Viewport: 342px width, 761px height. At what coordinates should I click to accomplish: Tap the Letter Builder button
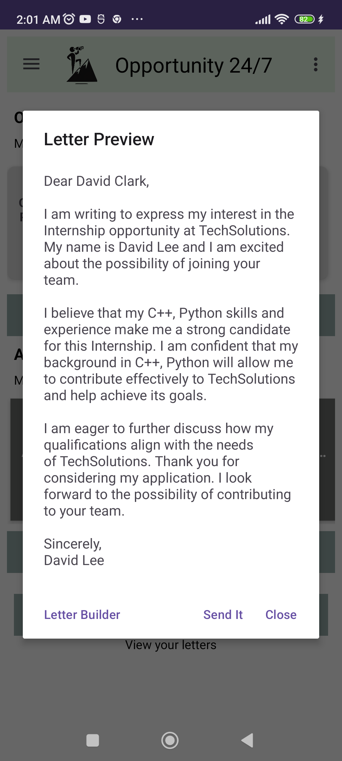(82, 615)
